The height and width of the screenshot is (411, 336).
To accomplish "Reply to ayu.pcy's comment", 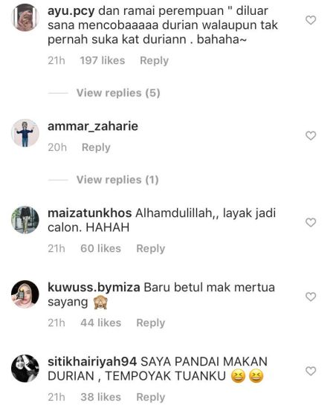I will [154, 61].
